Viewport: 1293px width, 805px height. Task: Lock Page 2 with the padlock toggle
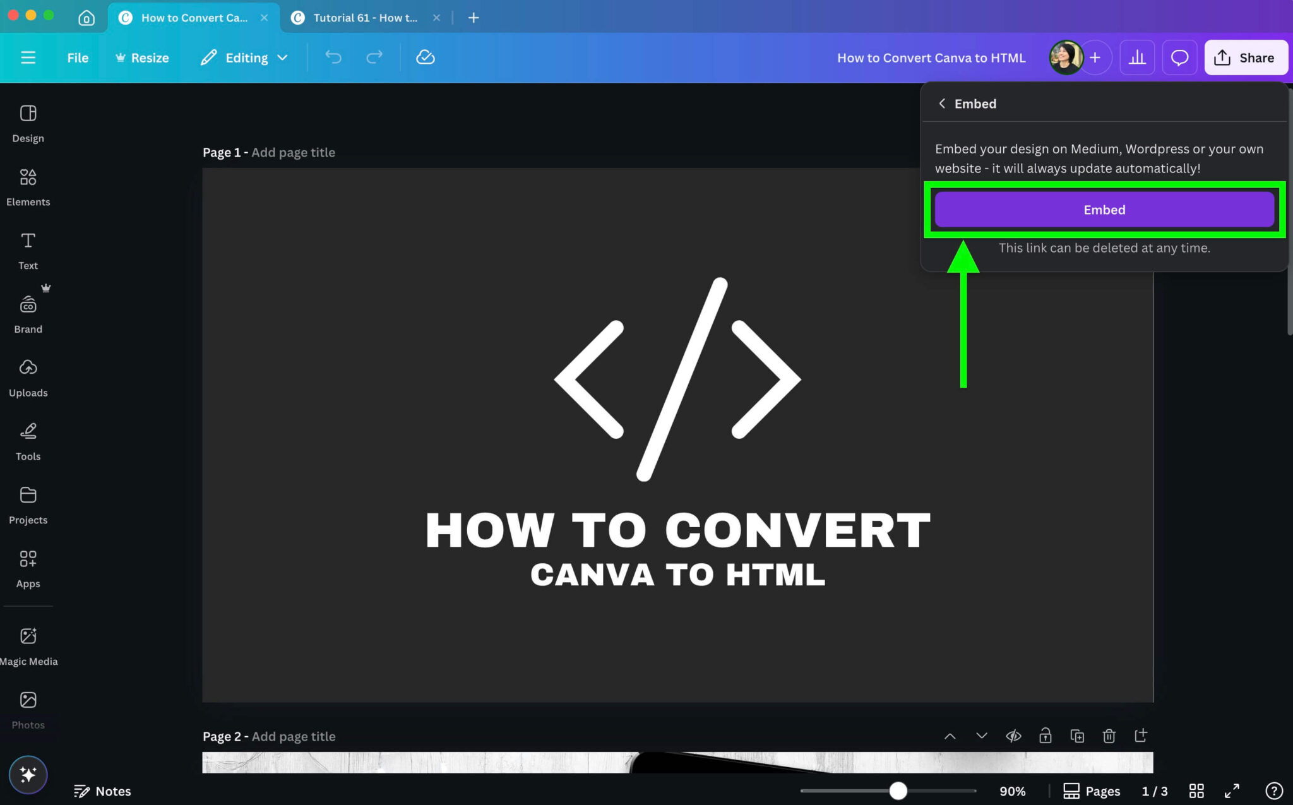pyautogui.click(x=1046, y=736)
